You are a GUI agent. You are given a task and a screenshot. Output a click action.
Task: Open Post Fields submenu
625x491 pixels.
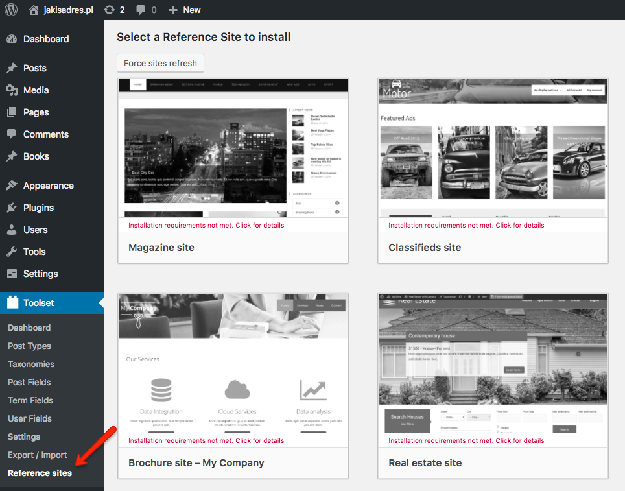(29, 382)
